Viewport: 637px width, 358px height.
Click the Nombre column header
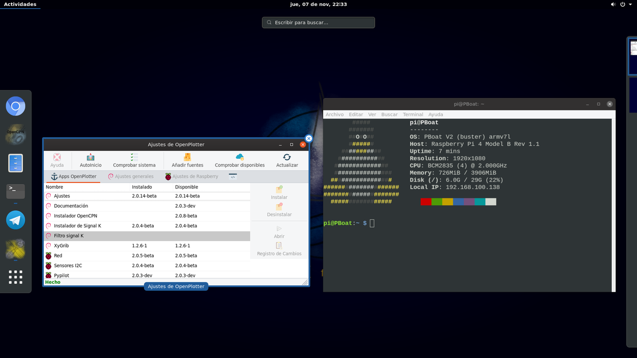click(55, 187)
